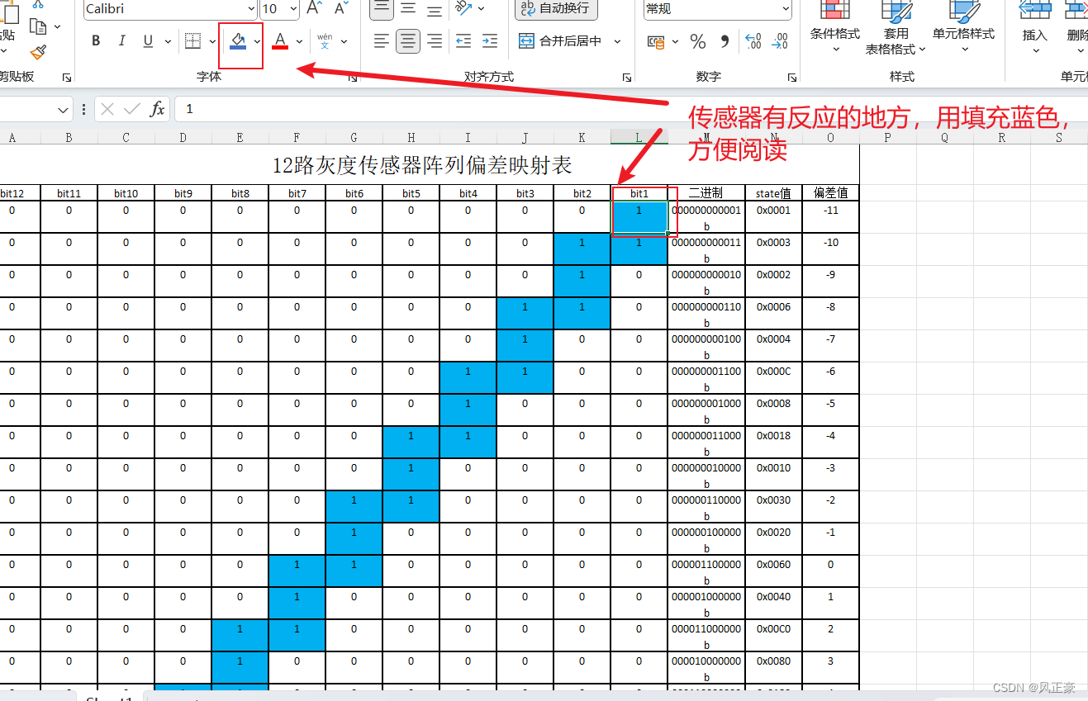This screenshot has width=1088, height=701.
Task: Click the 插入 insert cells button
Action: (1035, 28)
